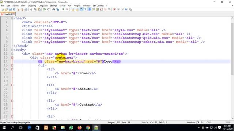Toggle Show All Characters pilcrow icon
The width and height of the screenshot is (234, 131).
click(x=85, y=9)
